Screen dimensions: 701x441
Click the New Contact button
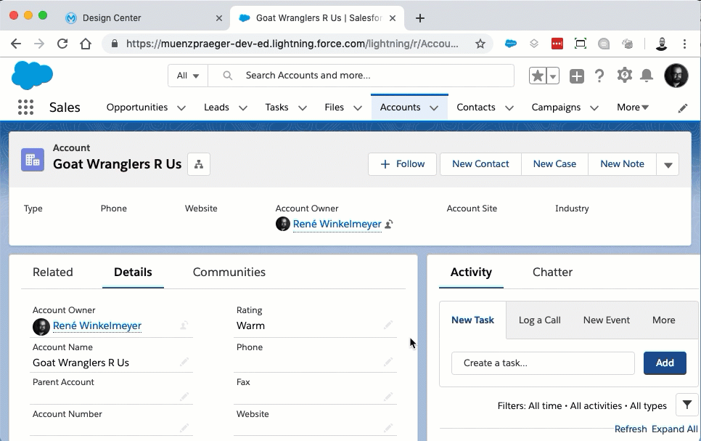[x=480, y=164]
